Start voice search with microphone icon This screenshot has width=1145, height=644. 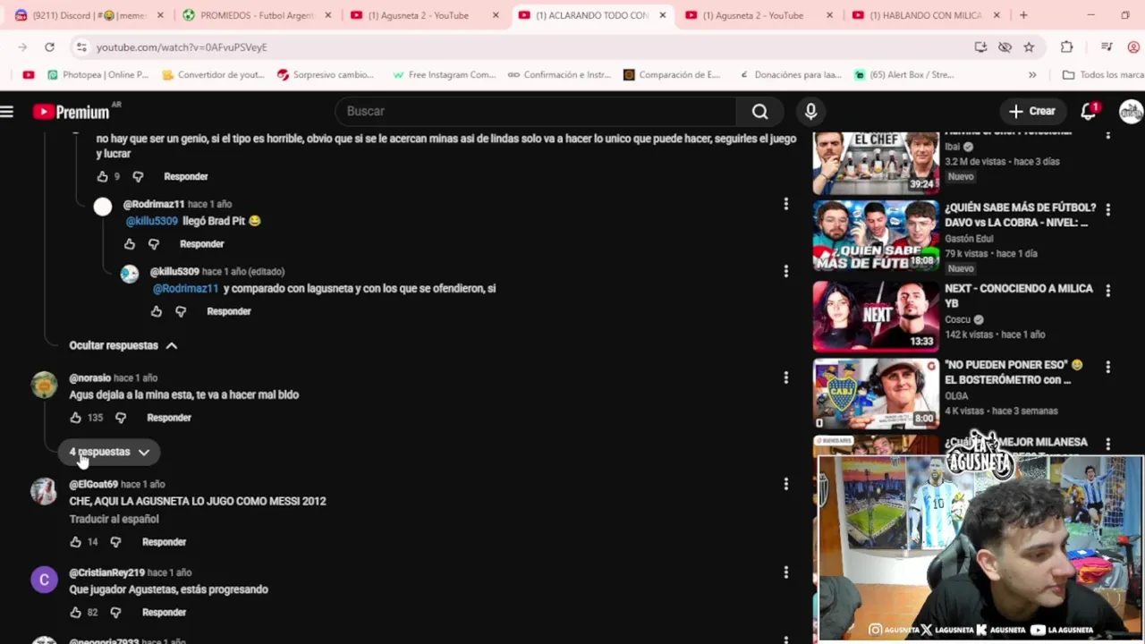coord(810,111)
